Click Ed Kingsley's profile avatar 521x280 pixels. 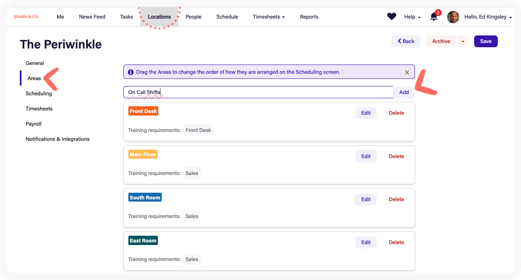(453, 17)
